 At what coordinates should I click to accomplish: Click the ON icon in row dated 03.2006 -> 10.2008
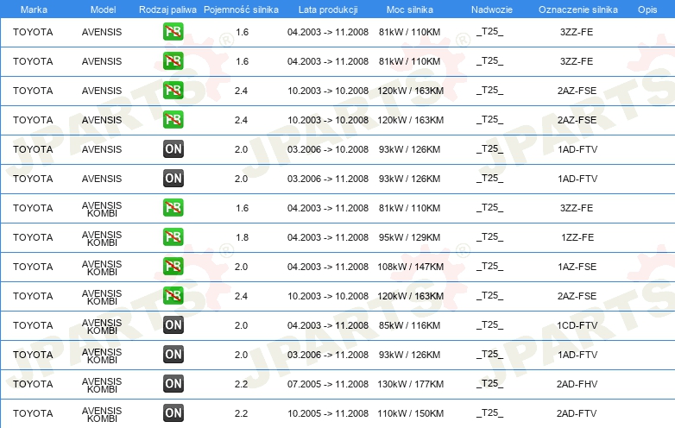[173, 149]
